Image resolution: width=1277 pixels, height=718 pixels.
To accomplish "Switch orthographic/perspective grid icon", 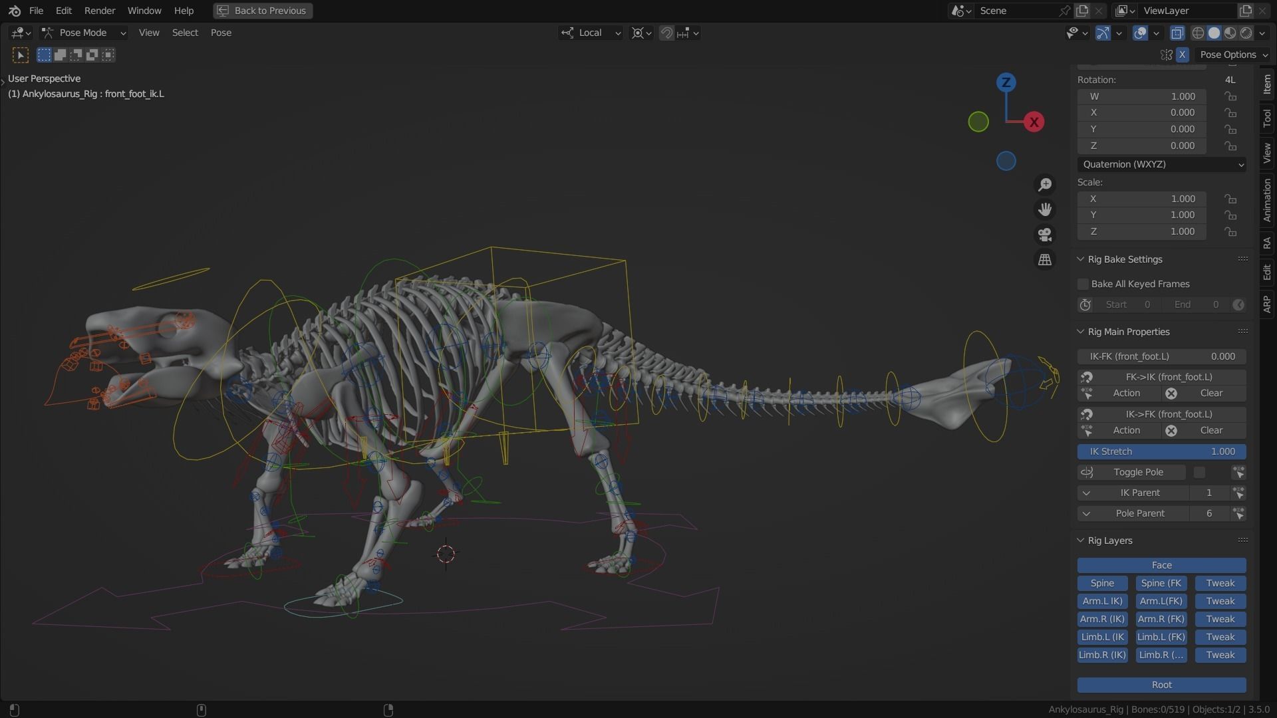I will click(x=1045, y=260).
